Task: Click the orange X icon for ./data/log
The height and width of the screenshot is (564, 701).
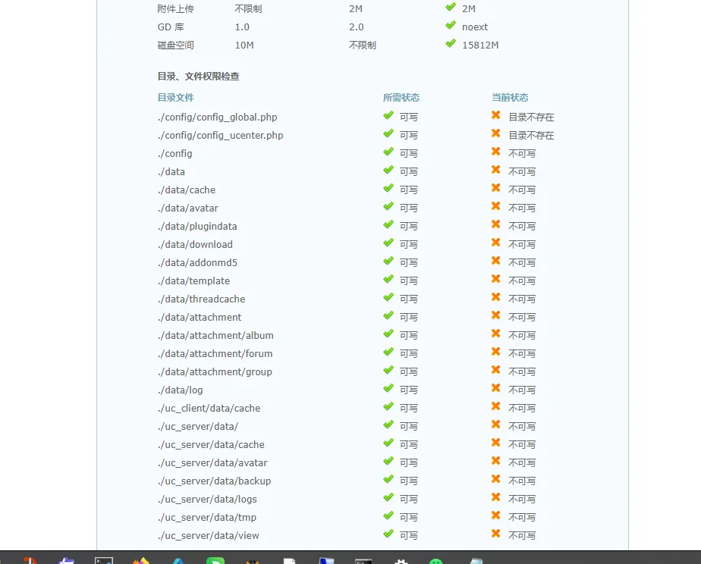Action: 495,388
